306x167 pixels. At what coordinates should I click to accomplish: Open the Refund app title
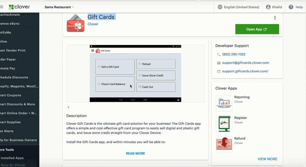click(240, 138)
